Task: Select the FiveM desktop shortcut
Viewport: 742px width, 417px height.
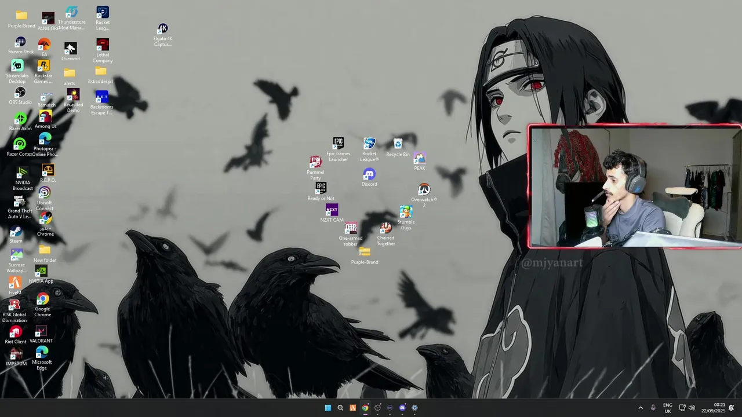Action: 15,286
